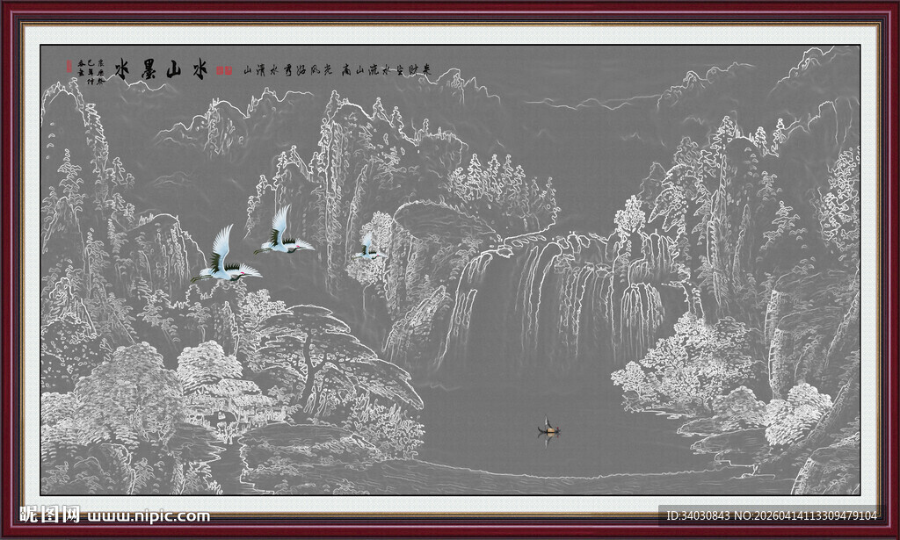Image resolution: width=900 pixels, height=540 pixels.
Task: Click the small distant crane near the cliff
Action: [x=369, y=246]
